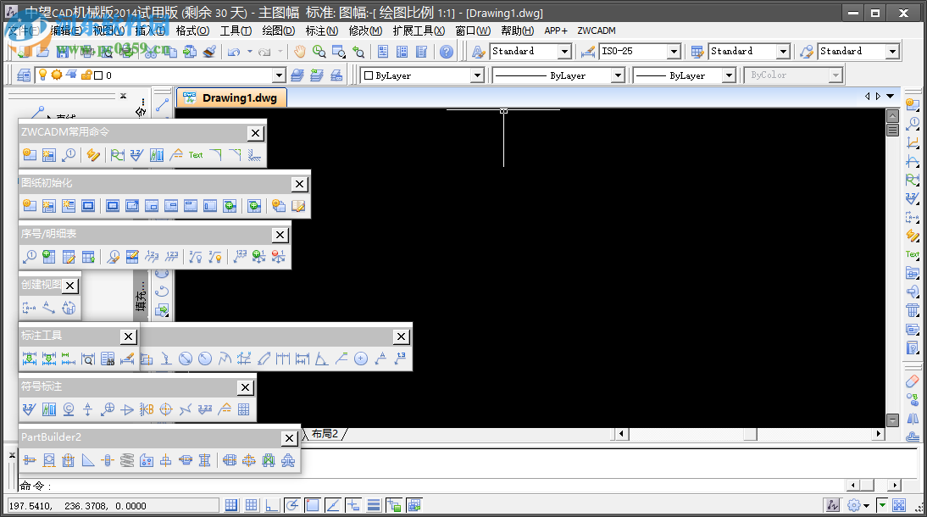Toggle Ortho mode in status bar

point(272,505)
